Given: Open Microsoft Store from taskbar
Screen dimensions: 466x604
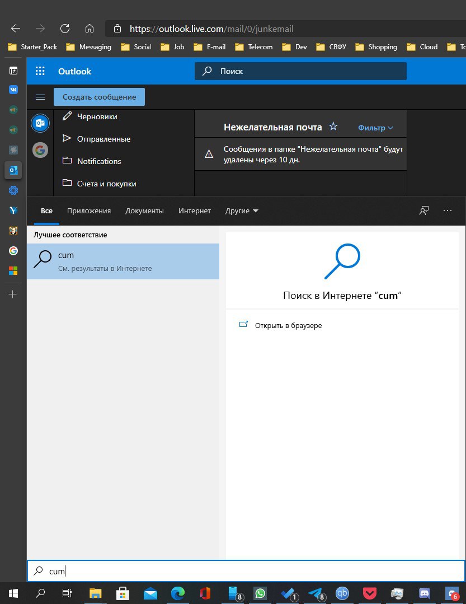Looking at the screenshot, I should click(x=123, y=593).
